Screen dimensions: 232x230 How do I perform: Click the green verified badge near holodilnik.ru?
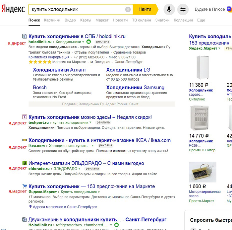[88, 42]
